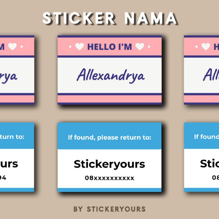The image size is (219, 219).
Task: Click the "If found, please return to:" header
Action: click(x=109, y=137)
